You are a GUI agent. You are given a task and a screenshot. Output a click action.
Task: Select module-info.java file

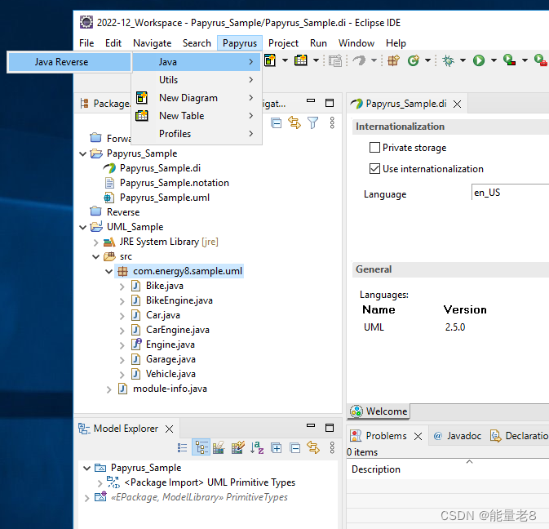(170, 389)
